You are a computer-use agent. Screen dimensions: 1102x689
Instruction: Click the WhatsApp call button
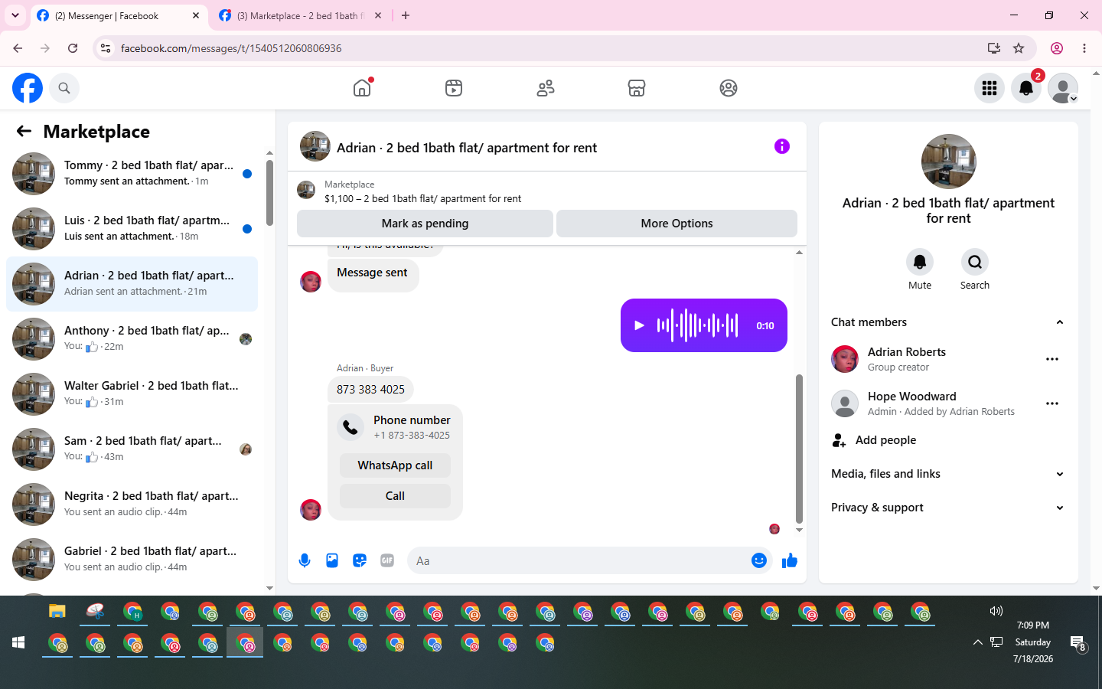pyautogui.click(x=395, y=465)
